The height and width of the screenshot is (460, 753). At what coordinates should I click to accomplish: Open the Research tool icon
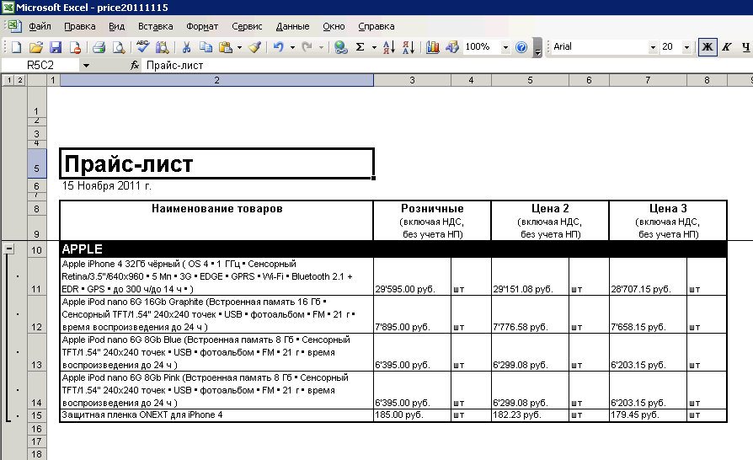pos(162,46)
